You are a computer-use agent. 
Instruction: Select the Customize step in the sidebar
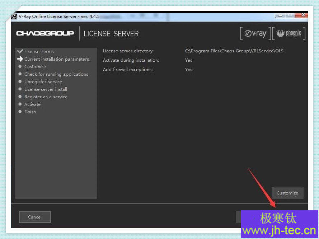[x=35, y=66]
